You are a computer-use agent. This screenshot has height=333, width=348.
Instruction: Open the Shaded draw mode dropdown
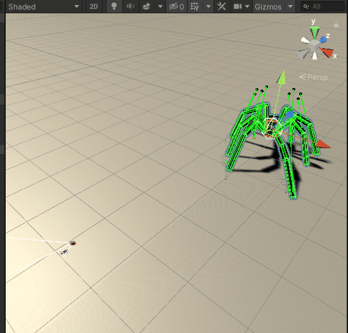pyautogui.click(x=44, y=7)
